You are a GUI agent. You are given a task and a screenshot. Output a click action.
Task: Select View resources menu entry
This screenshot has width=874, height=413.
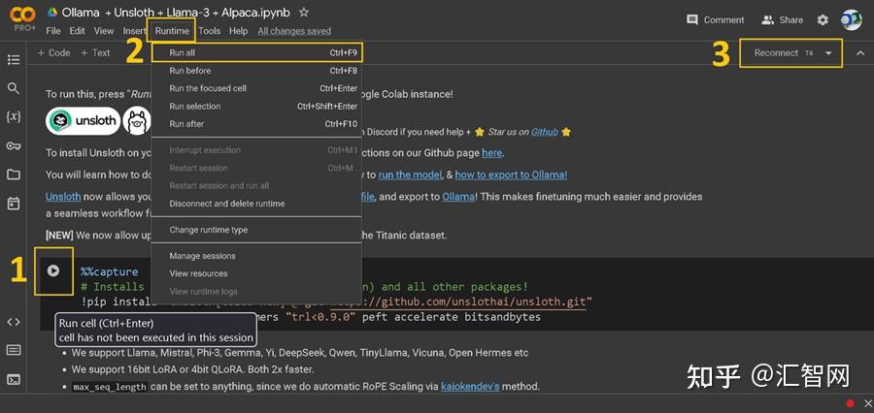(257, 273)
